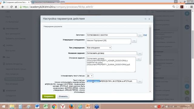Launch Microsoft Excel from taskbar

click(46, 106)
